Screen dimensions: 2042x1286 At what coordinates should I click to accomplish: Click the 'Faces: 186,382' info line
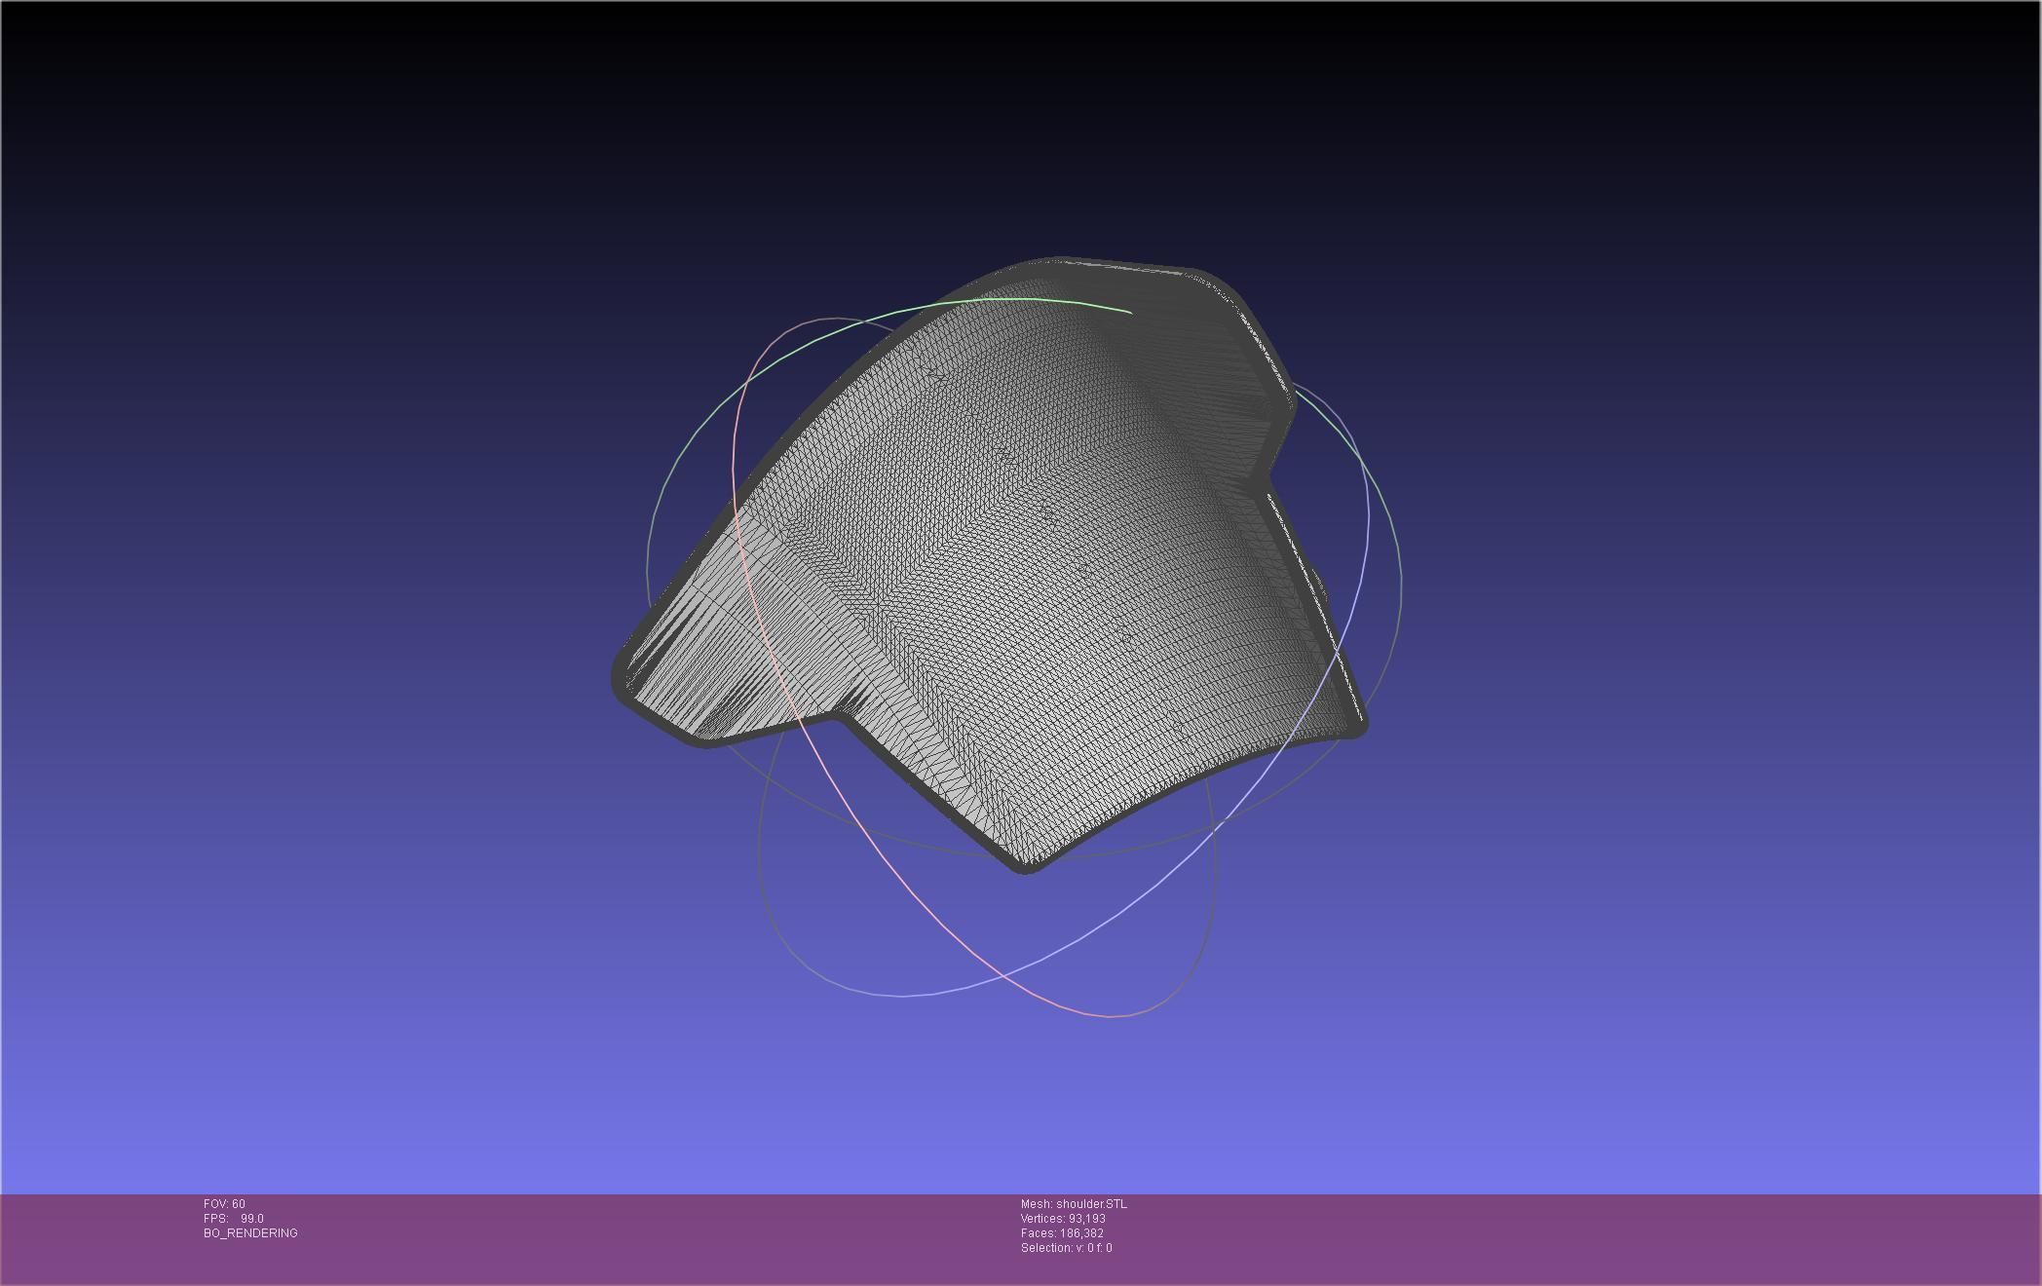pos(1062,1233)
